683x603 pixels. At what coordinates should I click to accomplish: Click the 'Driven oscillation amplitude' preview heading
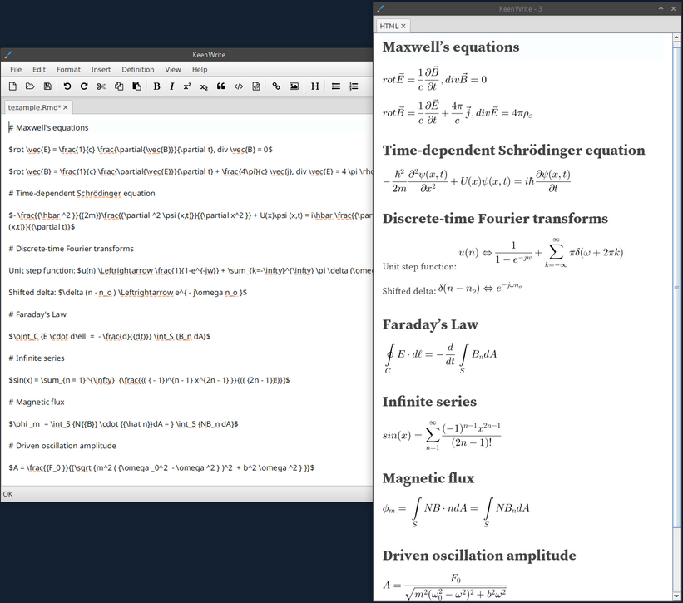click(x=479, y=556)
